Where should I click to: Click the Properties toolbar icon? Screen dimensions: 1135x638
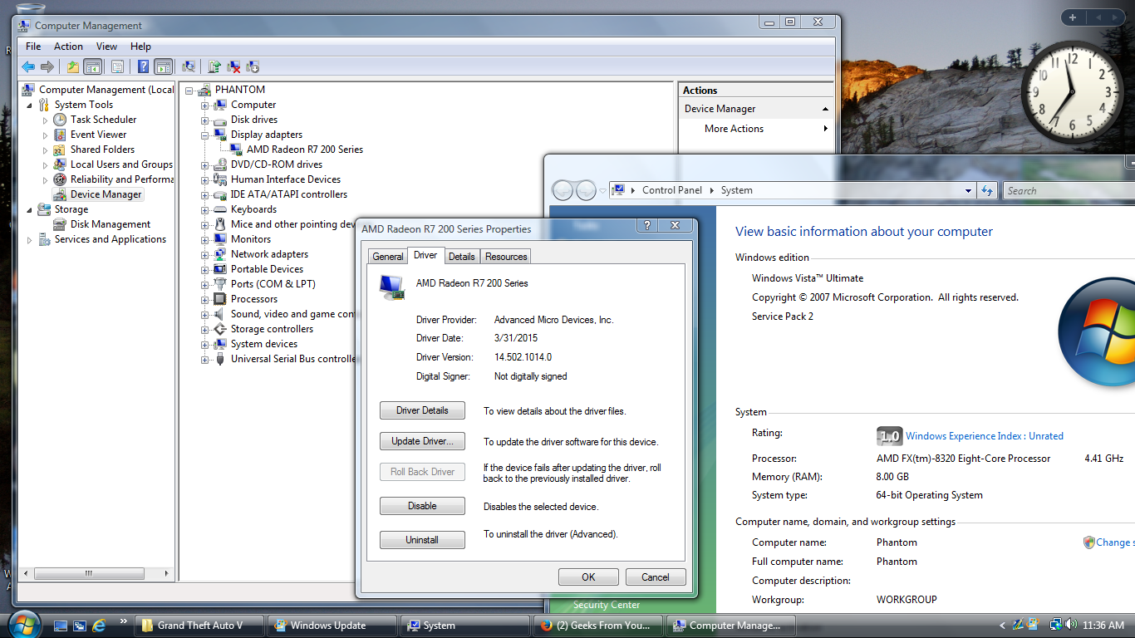coord(117,66)
